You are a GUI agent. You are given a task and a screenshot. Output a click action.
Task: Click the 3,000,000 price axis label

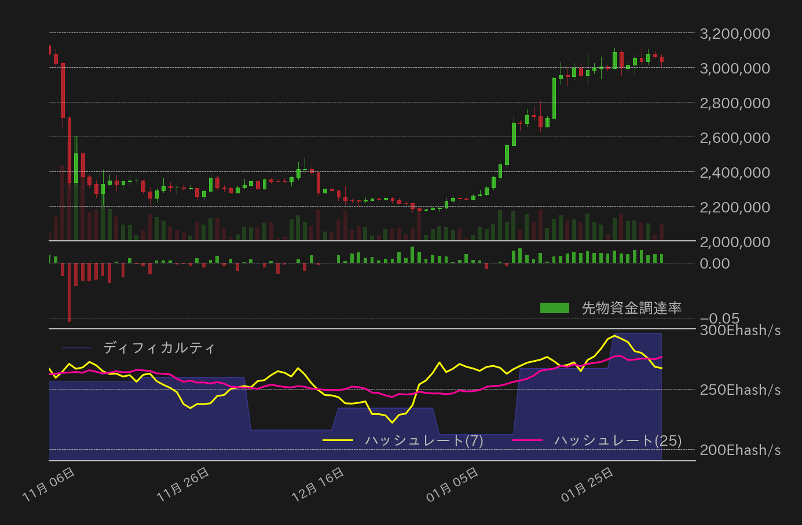point(734,68)
